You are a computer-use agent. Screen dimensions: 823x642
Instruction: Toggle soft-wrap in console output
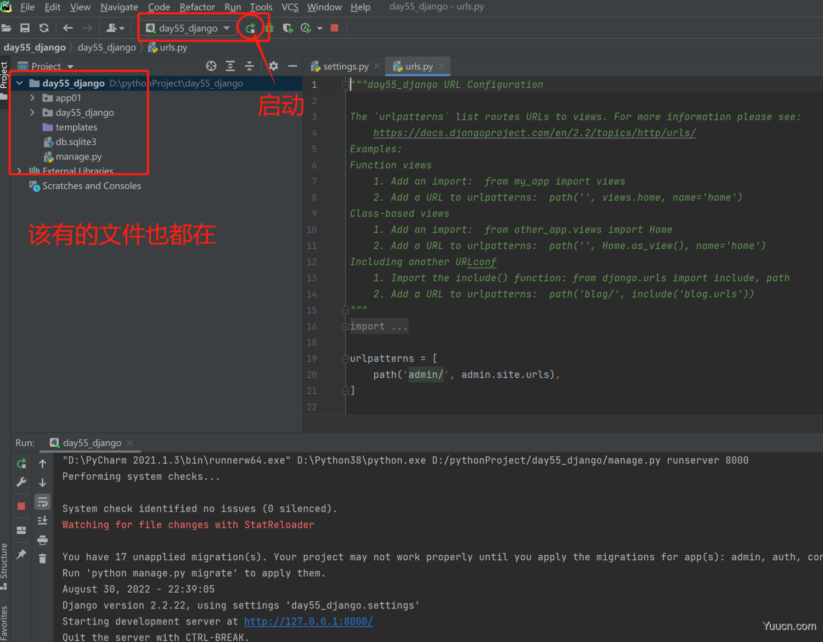pos(42,502)
